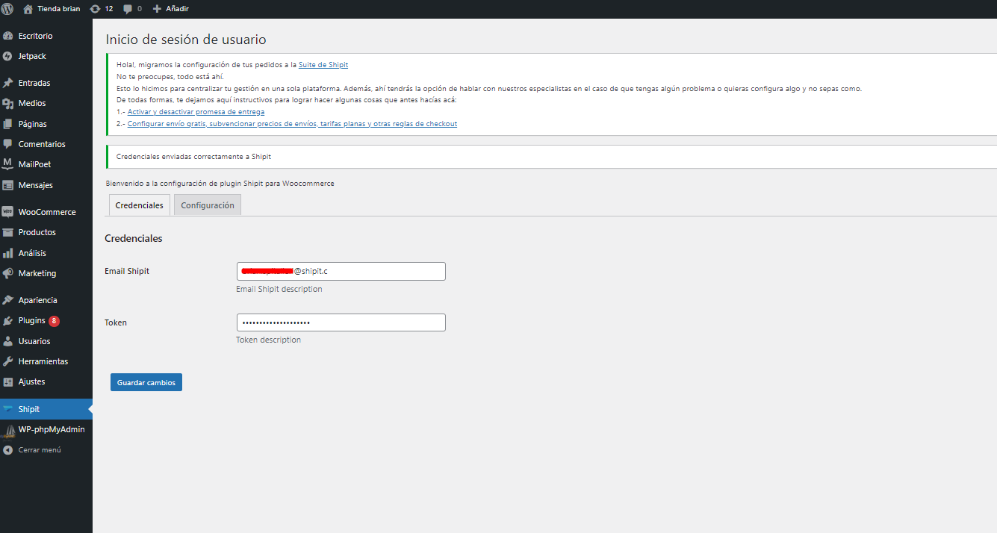Viewport: 997px width, 533px height.
Task: Click Credenciales enviadas correctamente a Shipit notice
Action: (x=194, y=157)
